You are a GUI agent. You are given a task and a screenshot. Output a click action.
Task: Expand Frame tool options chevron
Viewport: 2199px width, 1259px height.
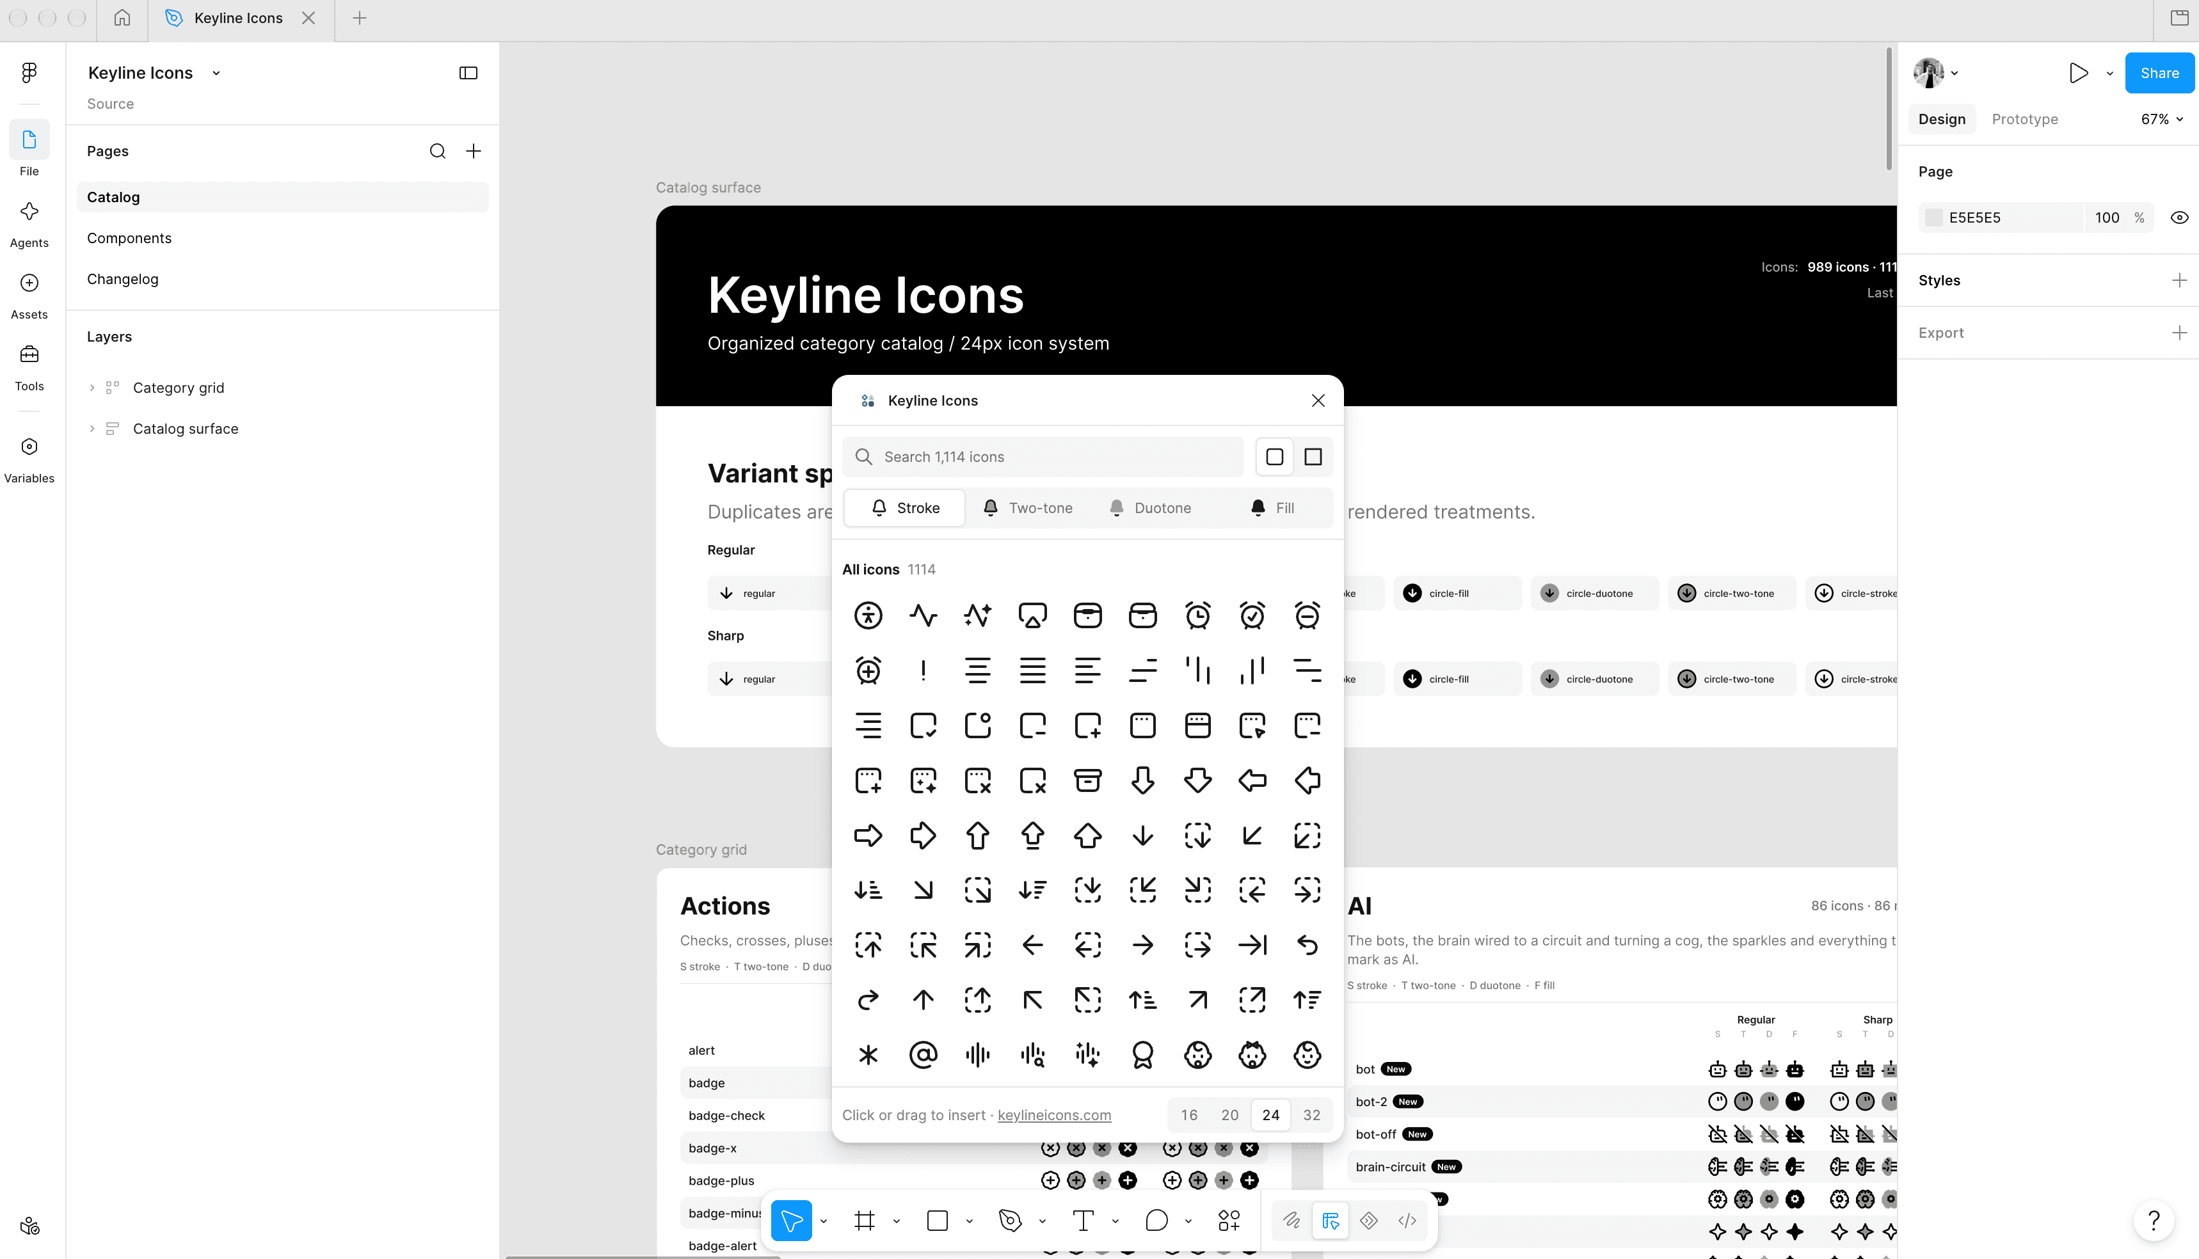(896, 1221)
